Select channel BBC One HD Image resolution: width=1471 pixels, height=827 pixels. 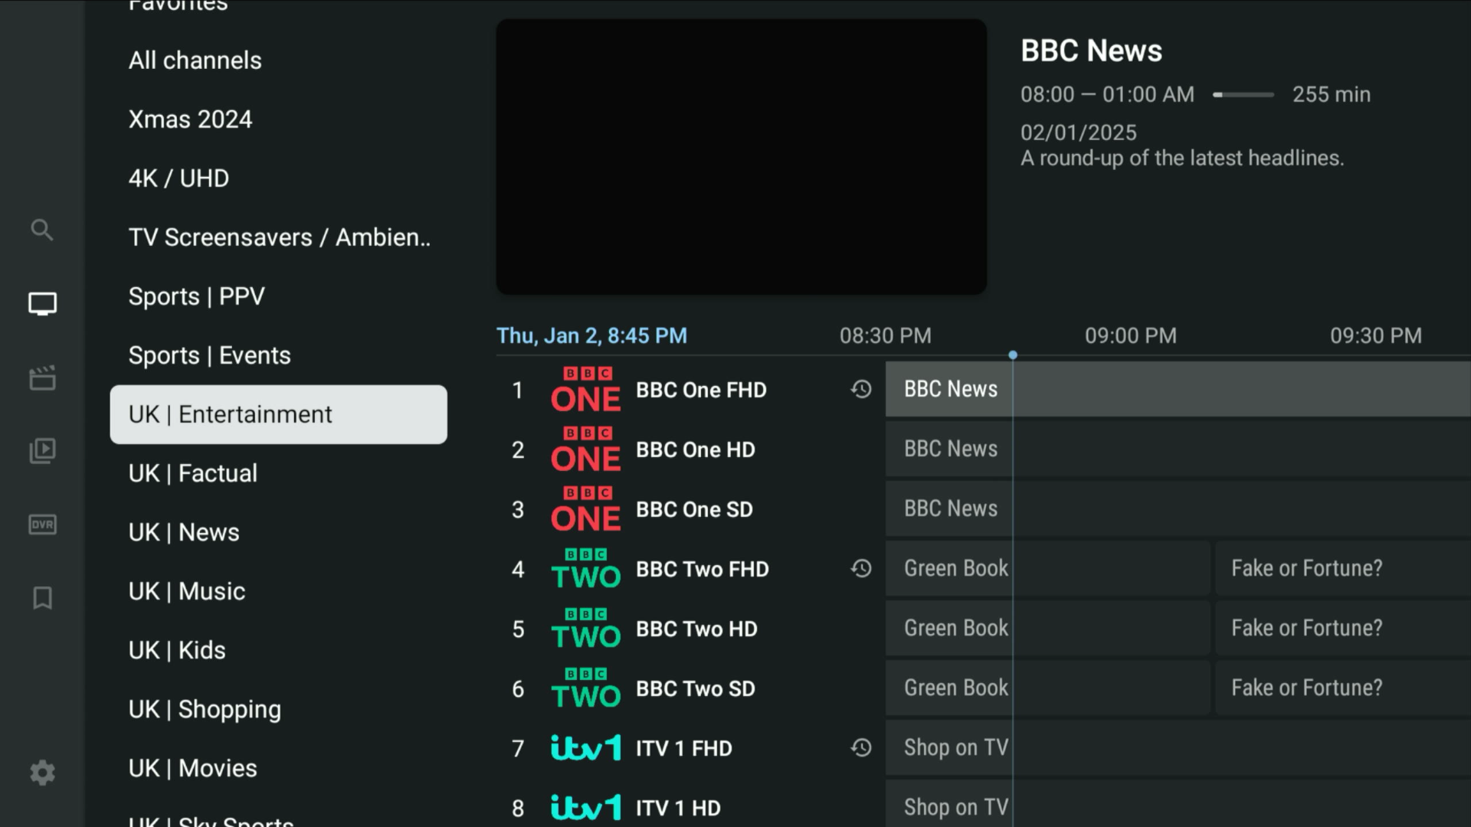[x=694, y=449]
